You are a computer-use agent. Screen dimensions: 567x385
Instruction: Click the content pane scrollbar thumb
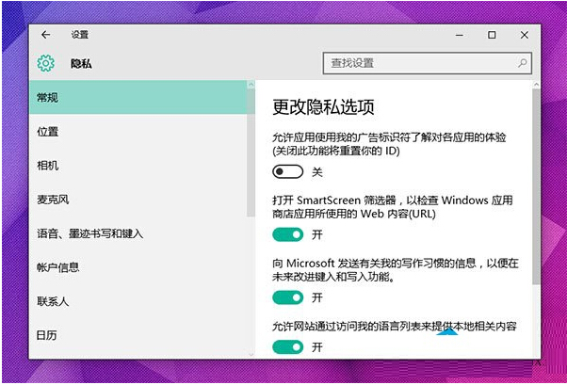coord(536,186)
